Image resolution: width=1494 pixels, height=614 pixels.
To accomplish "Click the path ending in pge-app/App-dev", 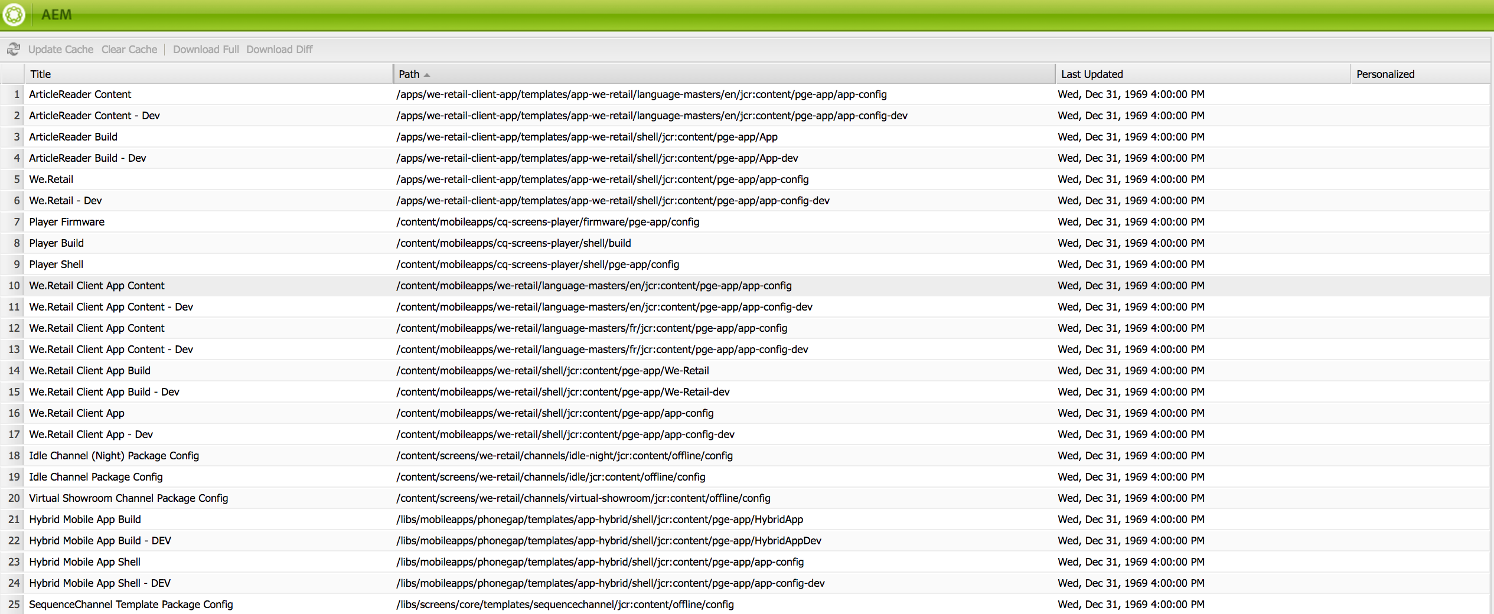I will 598,158.
